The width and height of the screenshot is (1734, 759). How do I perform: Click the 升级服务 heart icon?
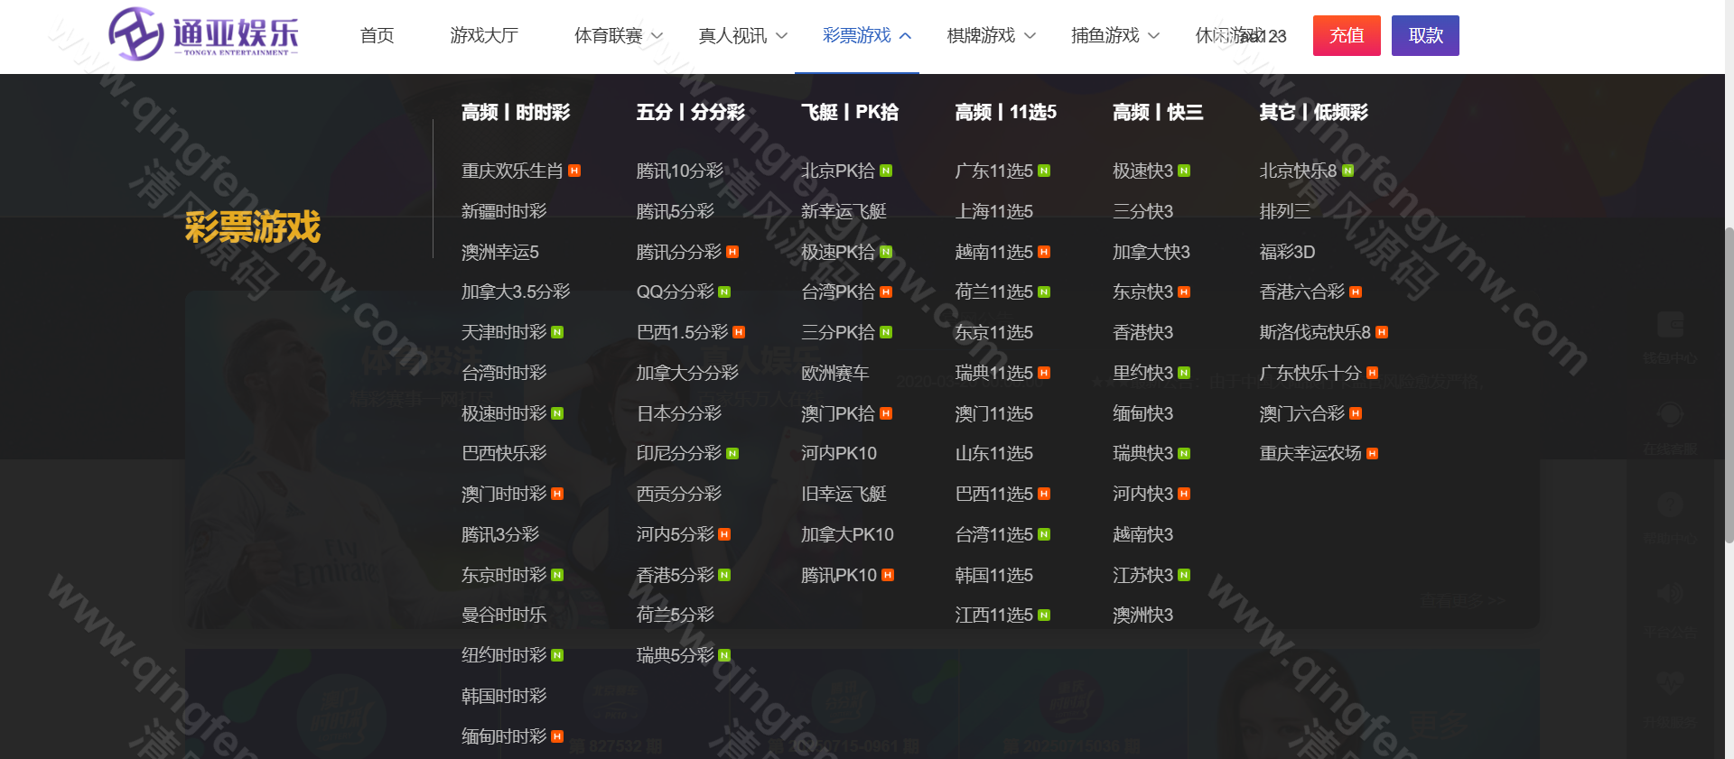pyautogui.click(x=1670, y=683)
